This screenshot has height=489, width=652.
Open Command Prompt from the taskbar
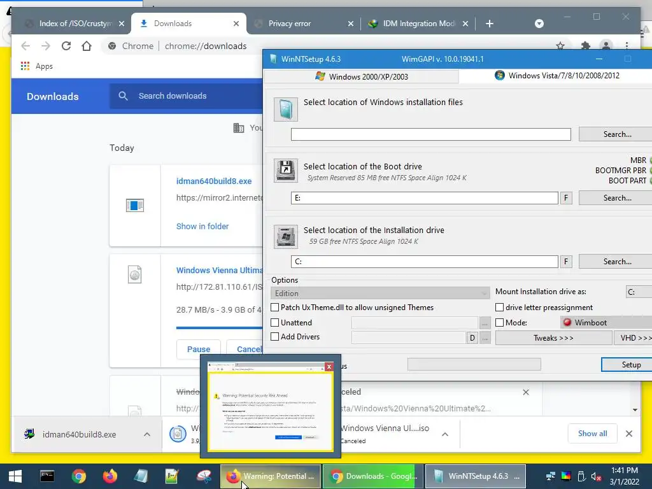[x=47, y=476]
